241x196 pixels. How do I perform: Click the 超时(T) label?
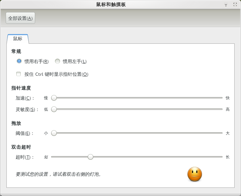tap(24, 157)
